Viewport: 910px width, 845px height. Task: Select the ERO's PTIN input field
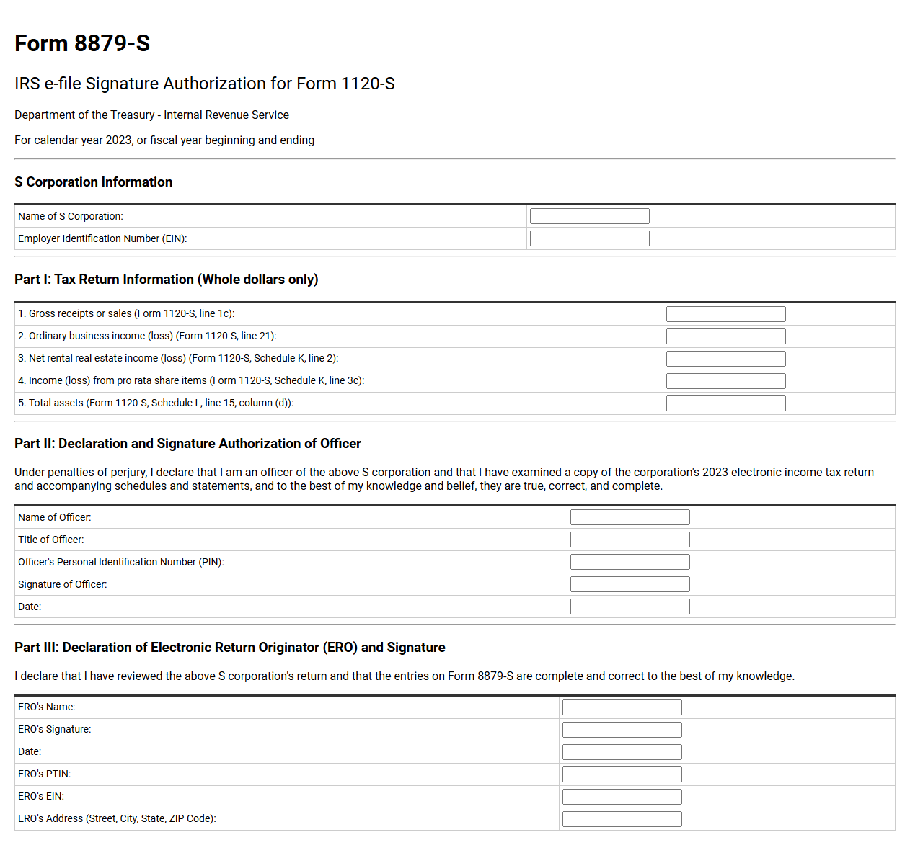click(x=622, y=774)
